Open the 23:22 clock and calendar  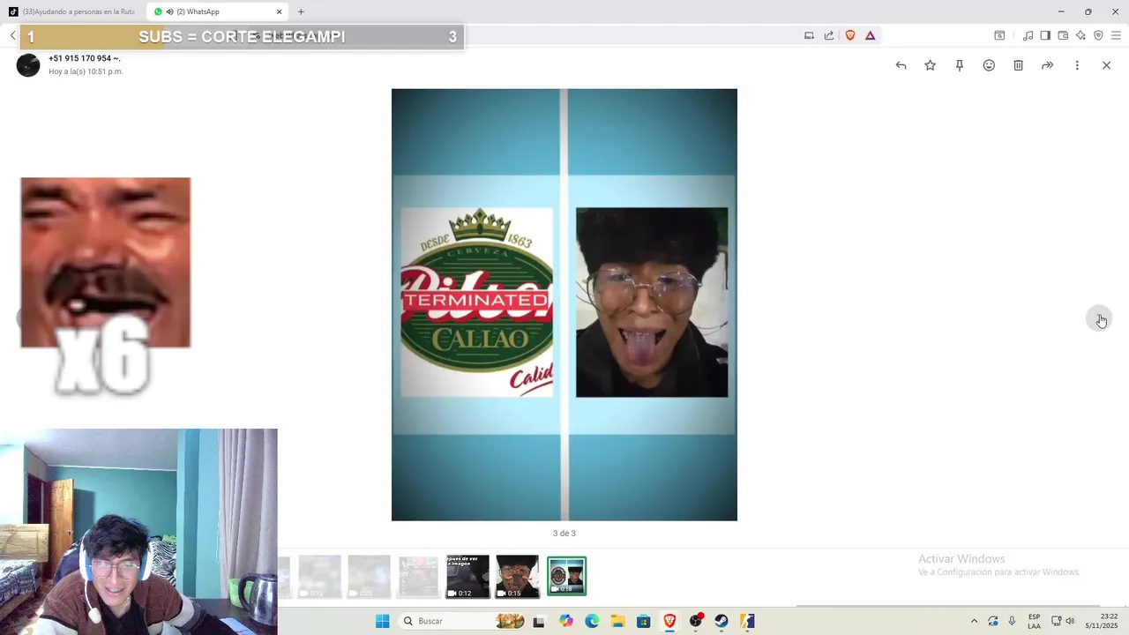pos(1102,621)
